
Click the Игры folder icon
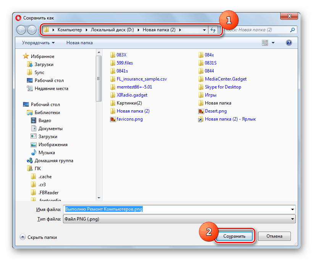(x=201, y=95)
